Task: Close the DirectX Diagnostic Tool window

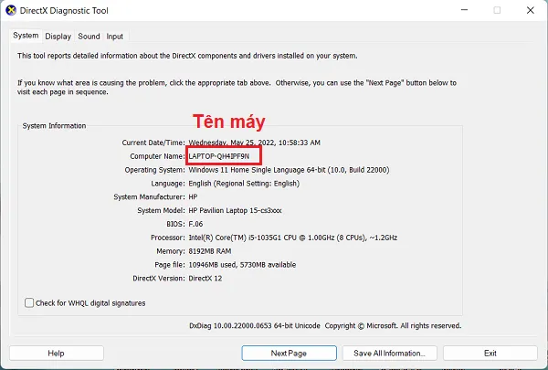Action: point(530,10)
